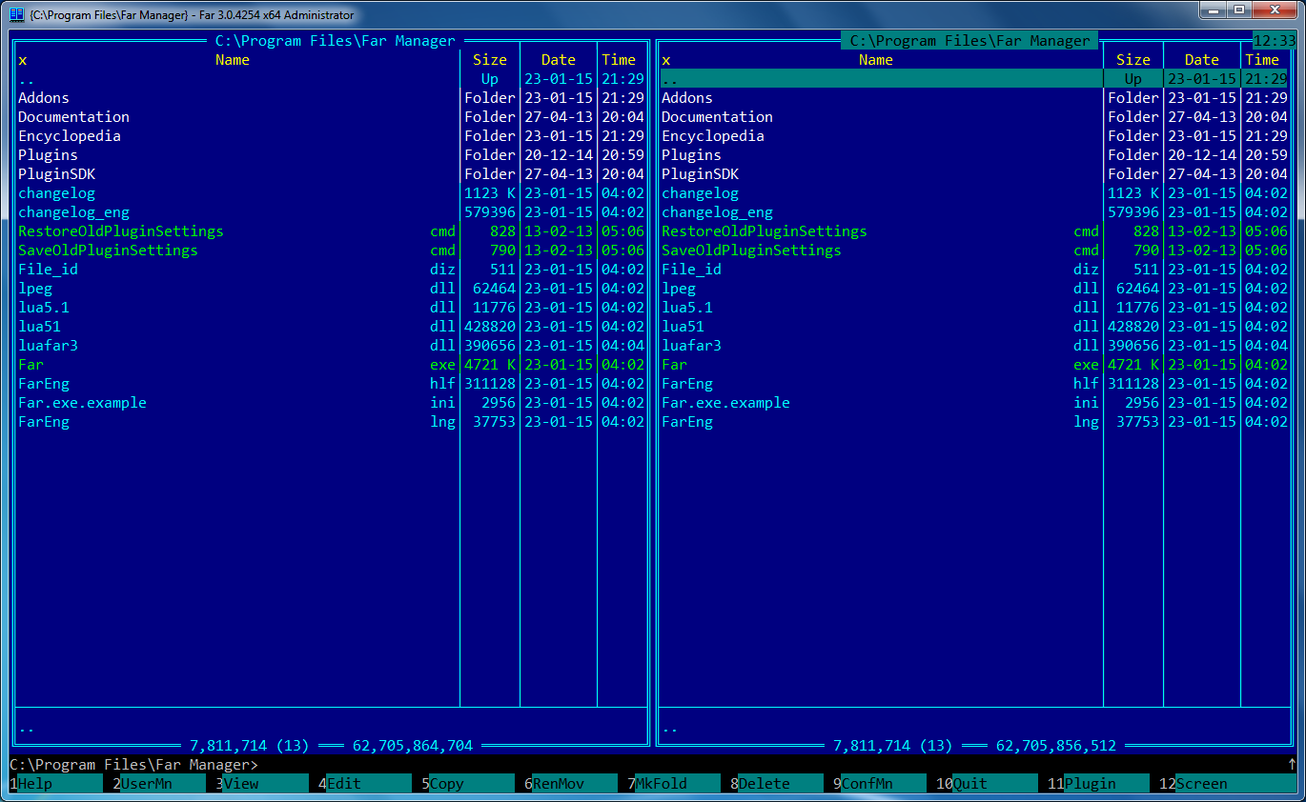This screenshot has width=1306, height=802.
Task: Select PluginSDK folder in right panel
Action: 974,174
